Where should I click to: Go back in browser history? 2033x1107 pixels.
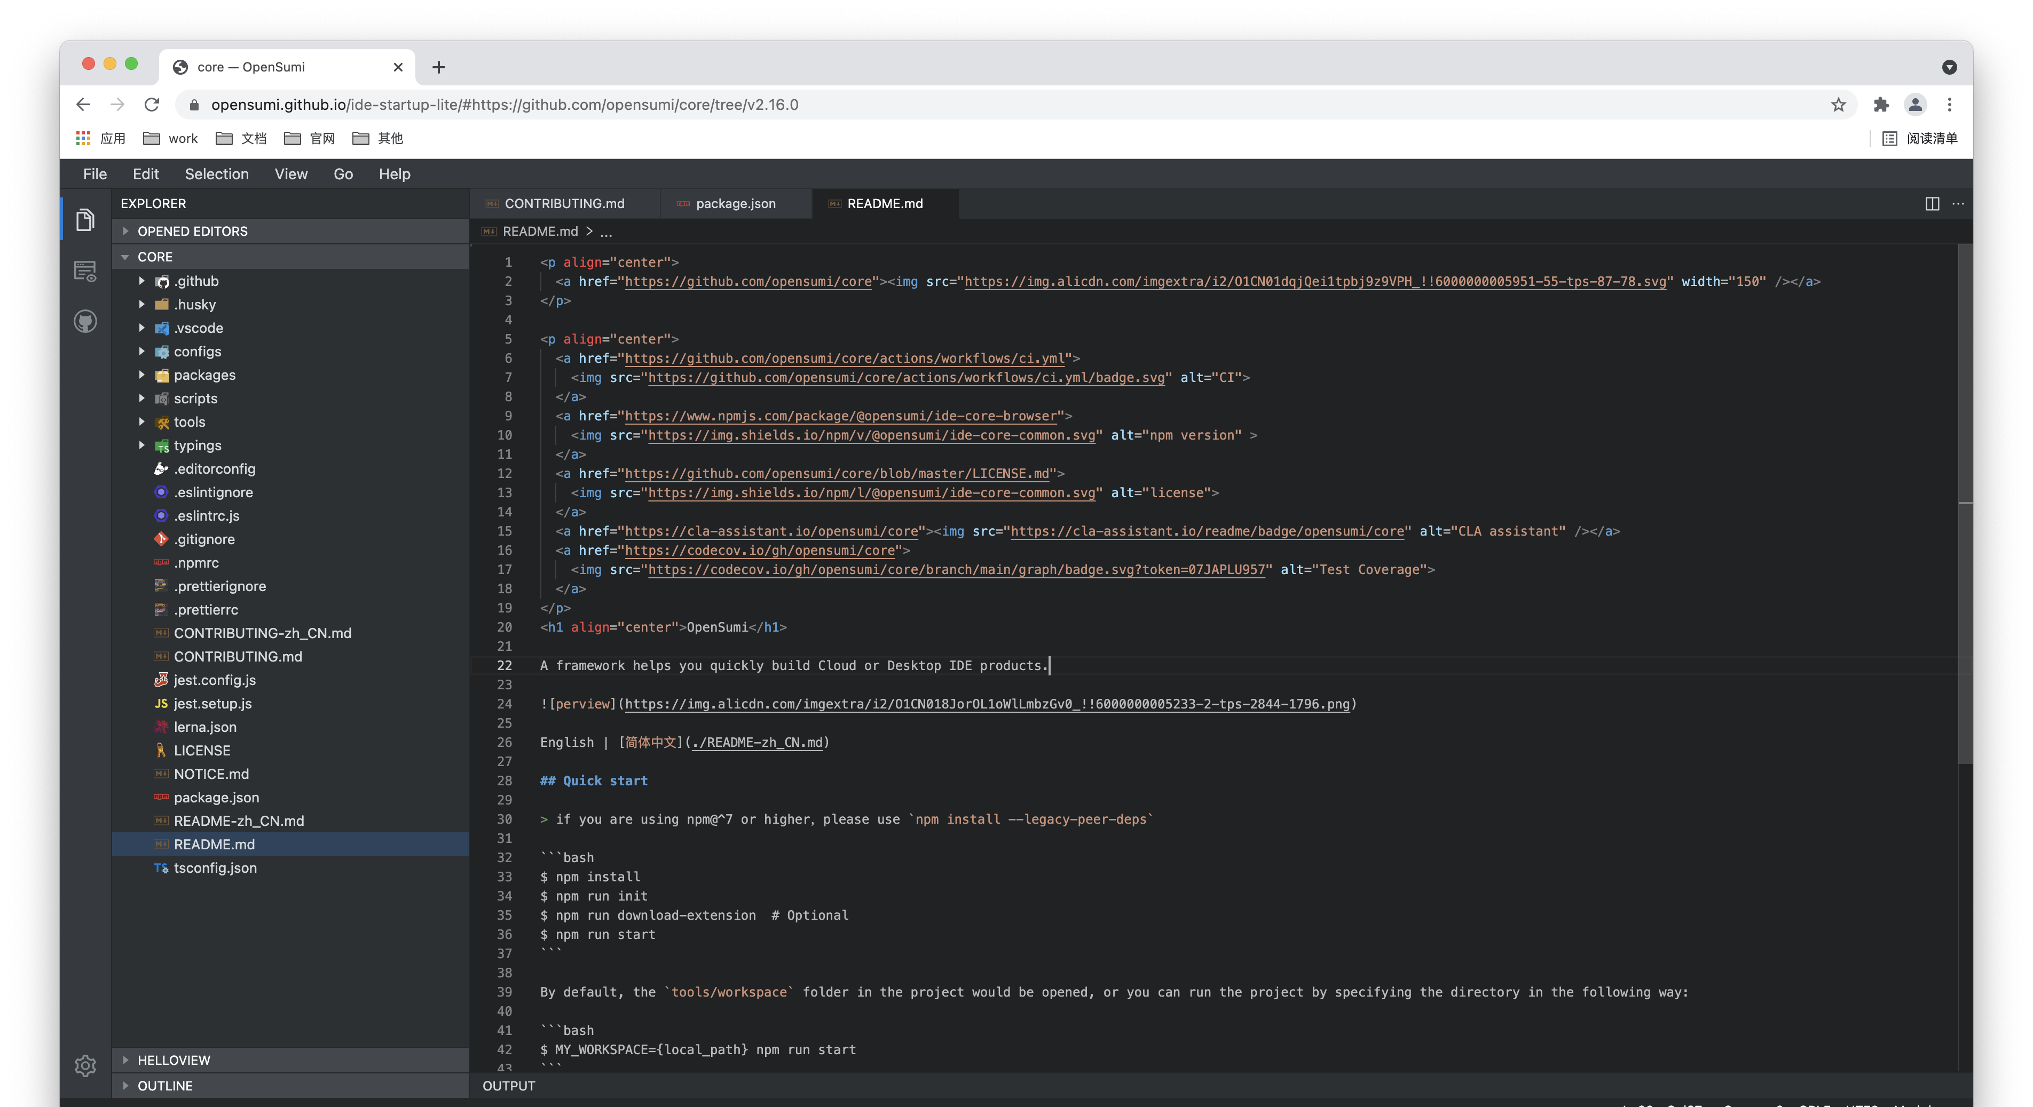pyautogui.click(x=83, y=105)
